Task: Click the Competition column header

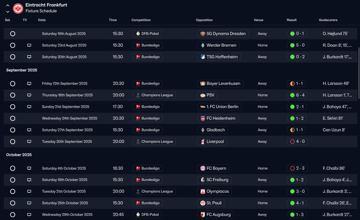Action: (141, 20)
